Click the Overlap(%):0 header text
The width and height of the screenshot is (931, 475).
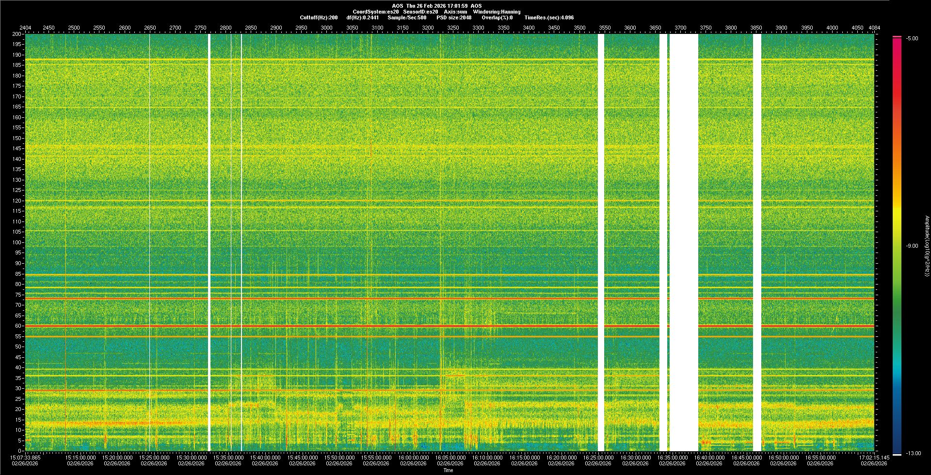point(497,17)
